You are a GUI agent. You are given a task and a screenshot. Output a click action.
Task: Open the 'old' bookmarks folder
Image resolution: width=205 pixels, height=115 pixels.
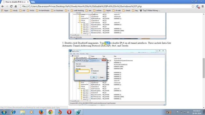point(22,11)
